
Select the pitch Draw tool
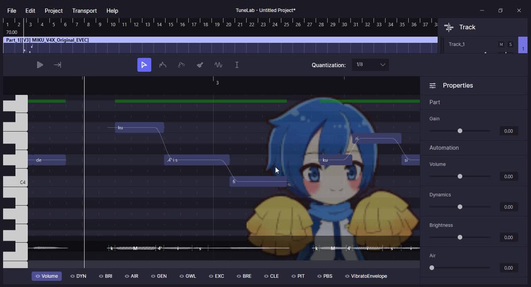(x=163, y=65)
